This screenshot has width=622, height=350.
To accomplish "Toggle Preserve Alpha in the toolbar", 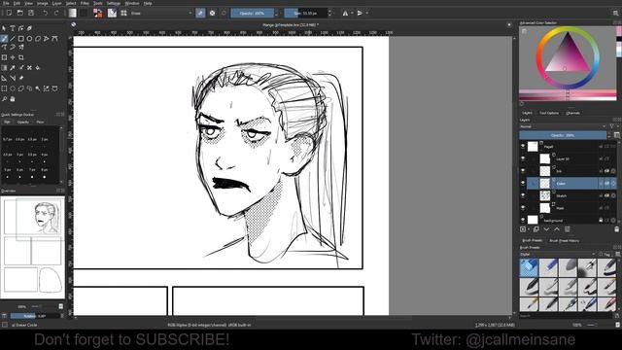I will (212, 13).
